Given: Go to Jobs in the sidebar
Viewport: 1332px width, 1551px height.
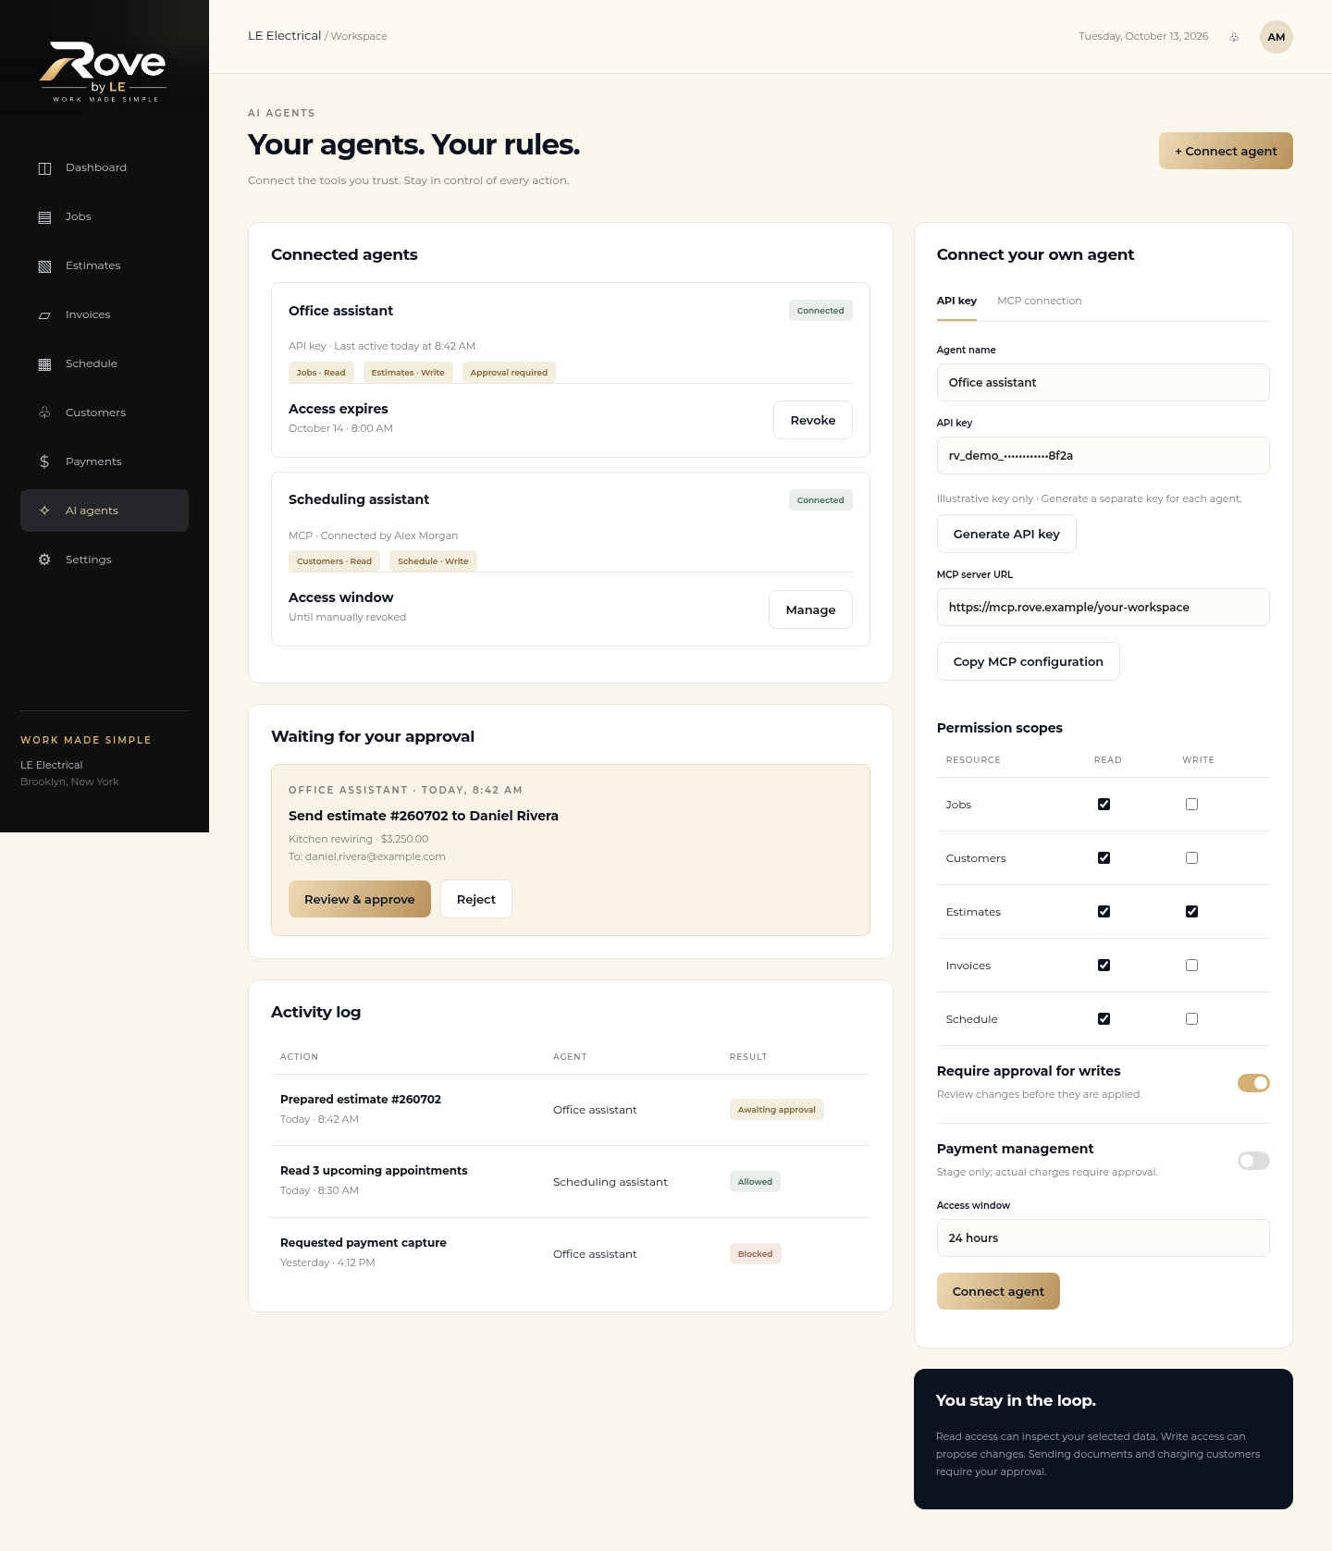Looking at the screenshot, I should click(105, 217).
